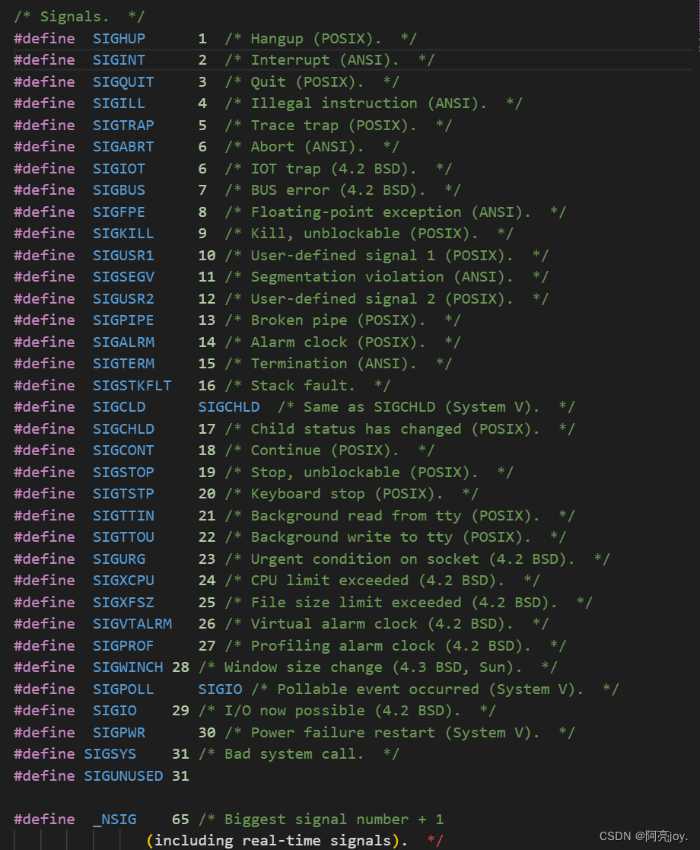Click the SIGVTALRM macro name
Image resolution: width=700 pixels, height=850 pixels.
tap(132, 623)
